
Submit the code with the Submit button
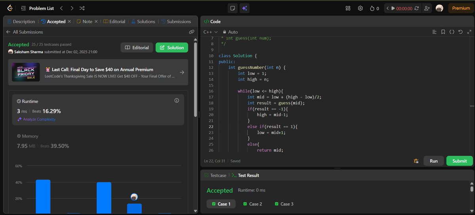click(x=460, y=161)
